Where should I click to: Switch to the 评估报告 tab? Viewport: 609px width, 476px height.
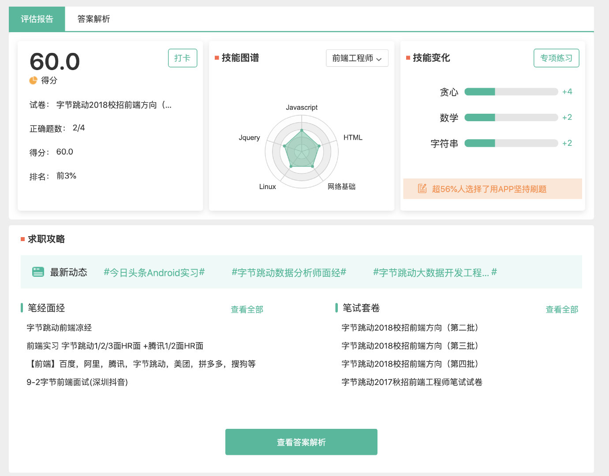click(37, 19)
